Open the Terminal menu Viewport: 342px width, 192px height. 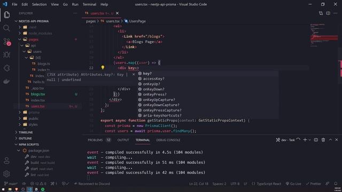[x=89, y=4]
